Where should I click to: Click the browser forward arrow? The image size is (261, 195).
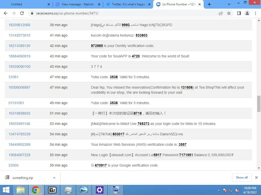tap(14, 13)
